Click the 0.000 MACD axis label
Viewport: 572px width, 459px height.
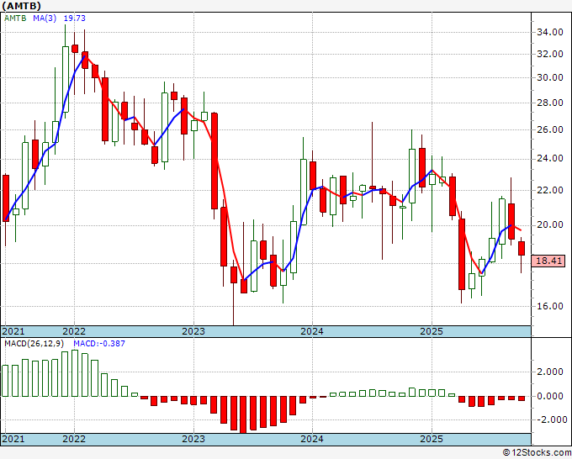point(551,396)
